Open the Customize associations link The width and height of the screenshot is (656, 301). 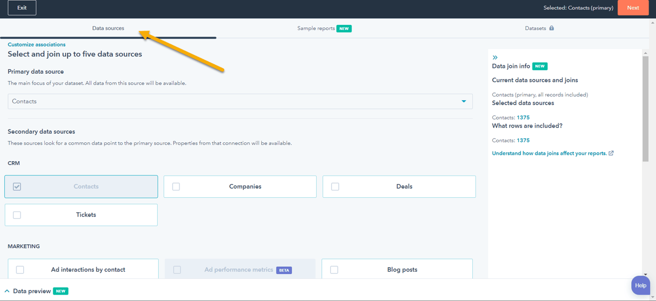pos(36,45)
